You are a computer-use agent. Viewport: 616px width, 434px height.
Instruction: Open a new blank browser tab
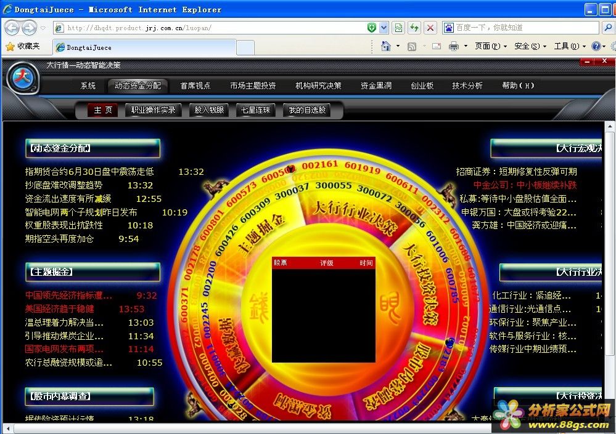(245, 48)
